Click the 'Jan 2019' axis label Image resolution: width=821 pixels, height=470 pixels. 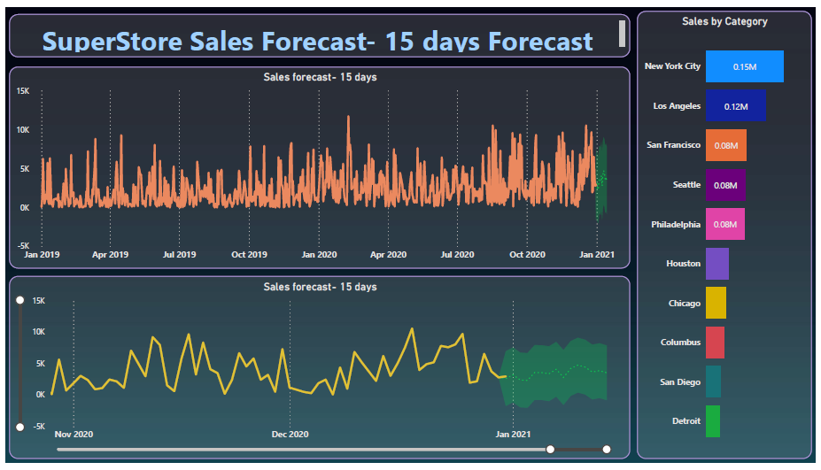tap(42, 254)
